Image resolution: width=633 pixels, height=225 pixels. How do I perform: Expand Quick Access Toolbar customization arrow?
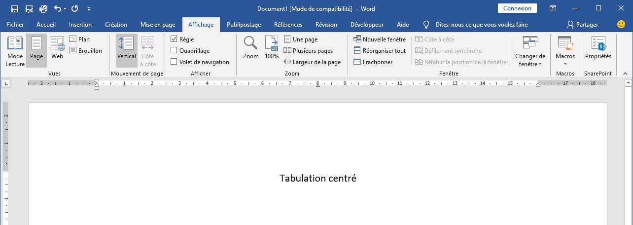[89, 9]
